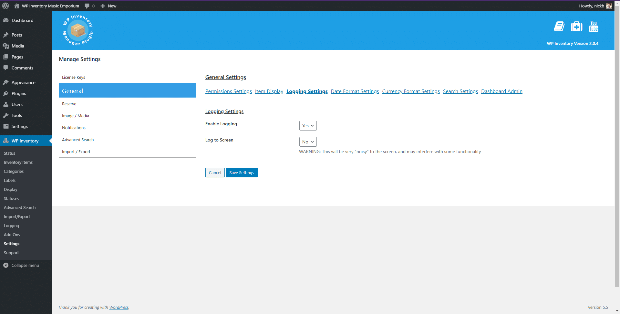Screen dimensions: 620x314
Task: Jump to Currency Format Settings link
Action: tap(411, 91)
